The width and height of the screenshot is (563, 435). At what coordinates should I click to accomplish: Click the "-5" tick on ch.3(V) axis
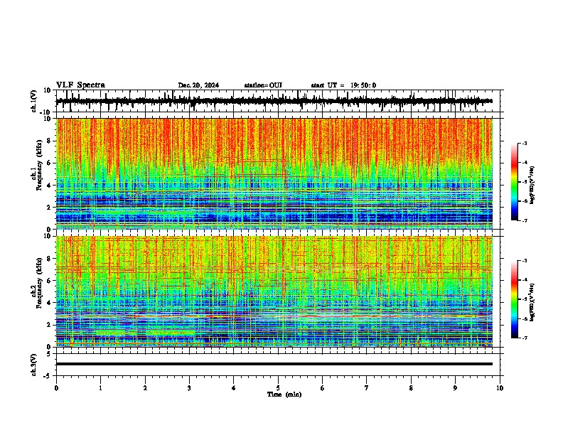48,376
